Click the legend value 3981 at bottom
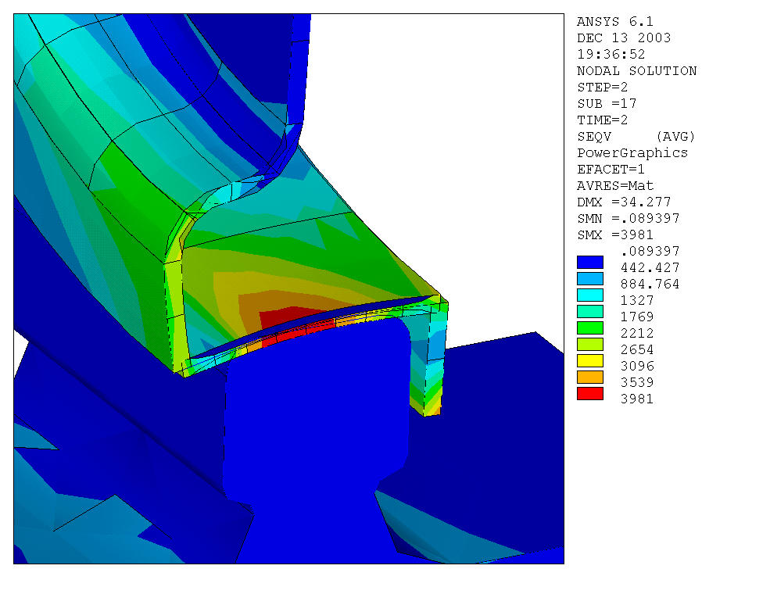This screenshot has width=770, height=612. coord(637,399)
